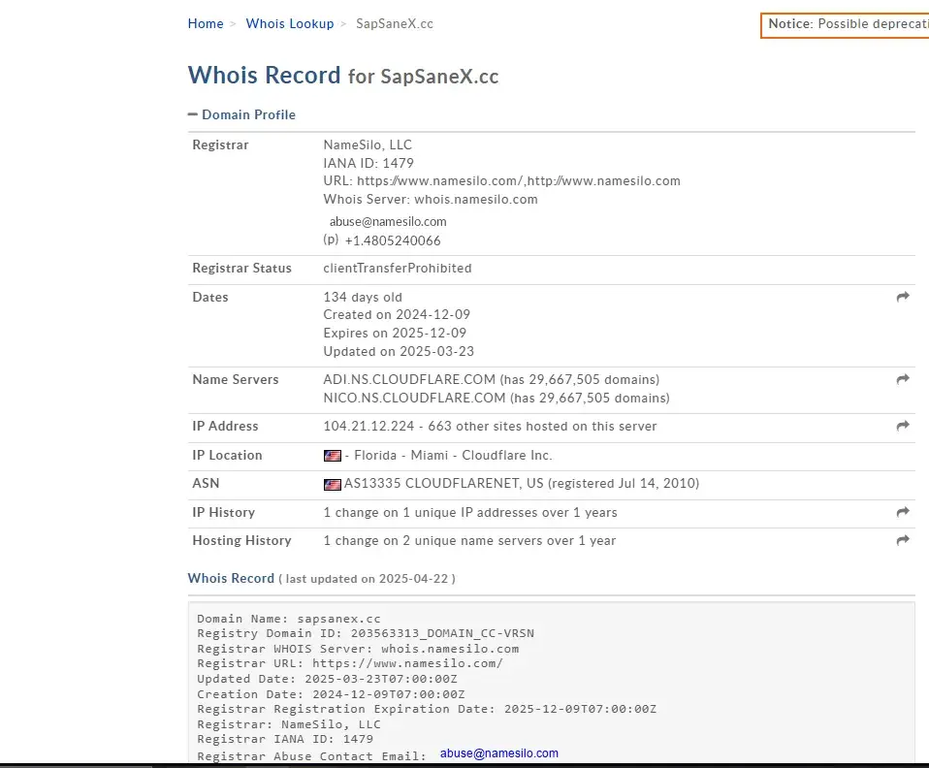Click the IP Address row share arrow
Screen dimensions: 929x768
coord(903,426)
